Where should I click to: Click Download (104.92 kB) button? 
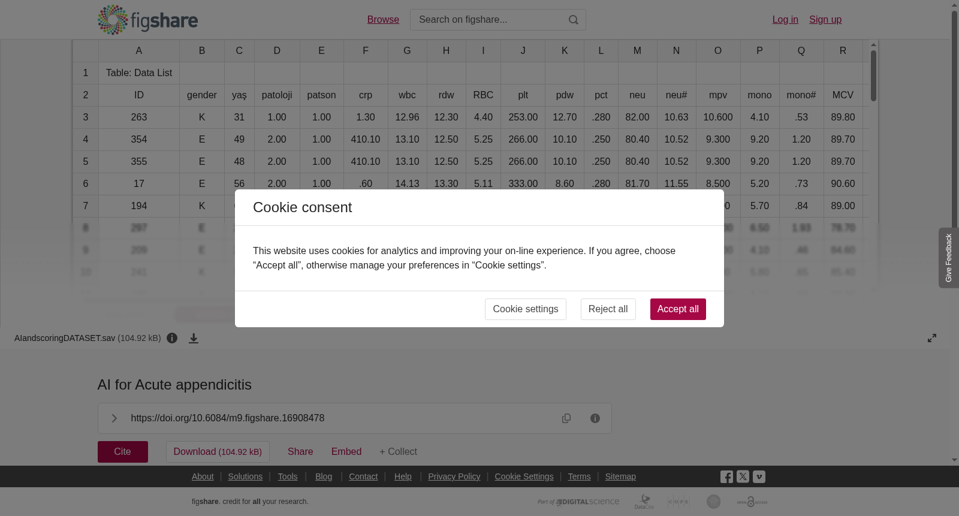coord(218,452)
